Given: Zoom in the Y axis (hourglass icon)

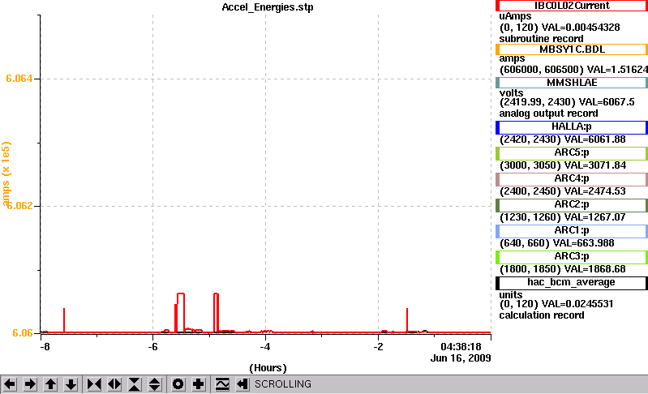Looking at the screenshot, I should click(x=135, y=384).
